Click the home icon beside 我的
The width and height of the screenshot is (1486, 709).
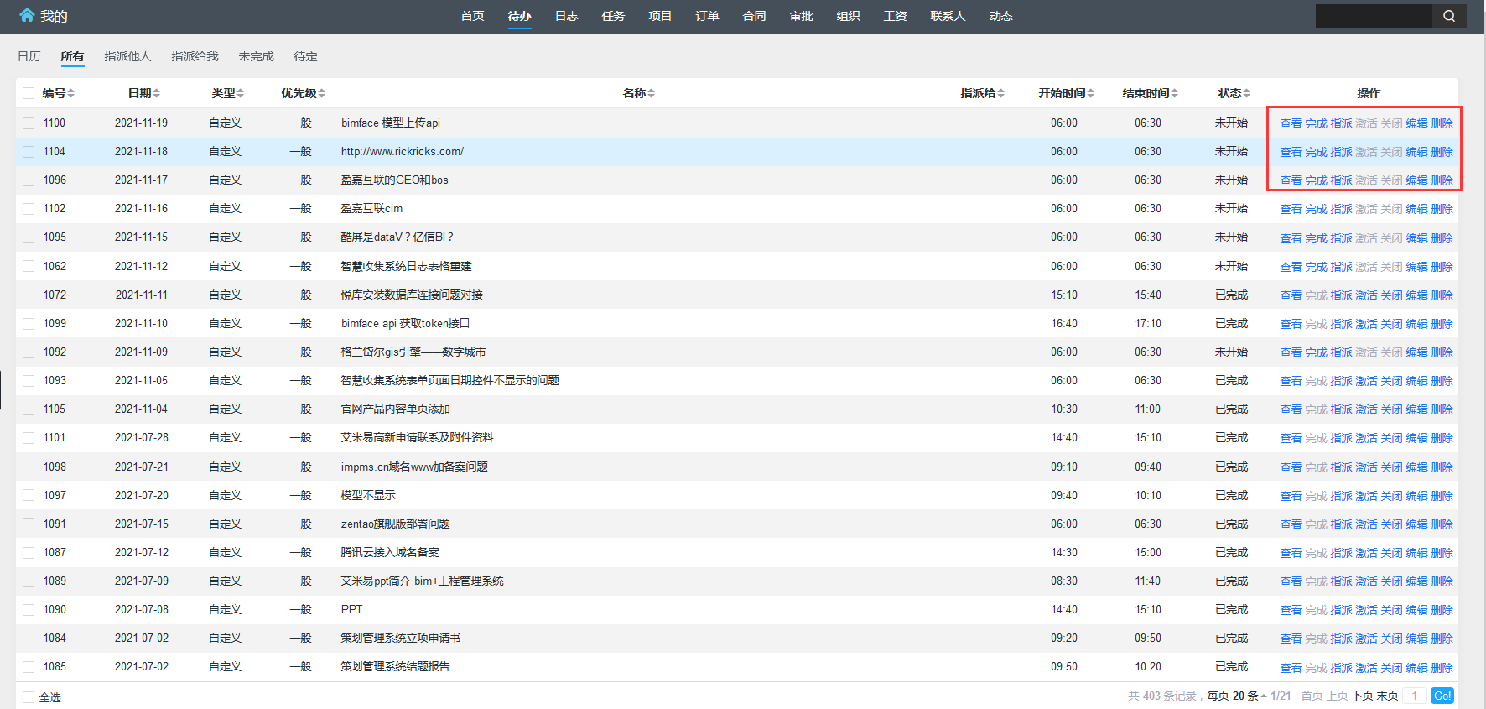(27, 16)
